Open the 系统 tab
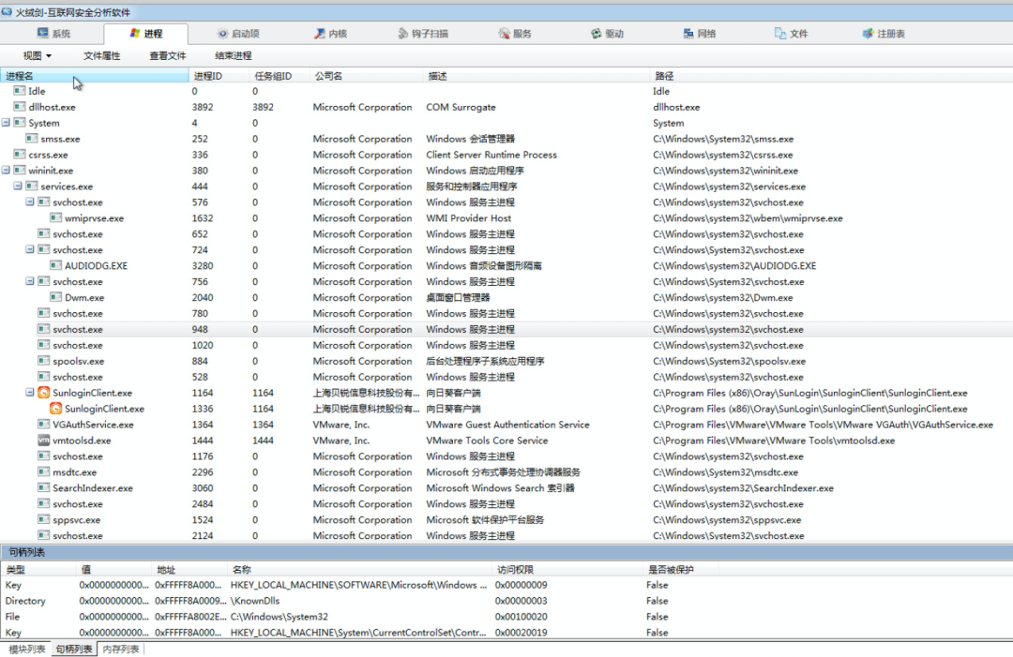Viewport: 1013px width, 657px height. click(x=53, y=34)
